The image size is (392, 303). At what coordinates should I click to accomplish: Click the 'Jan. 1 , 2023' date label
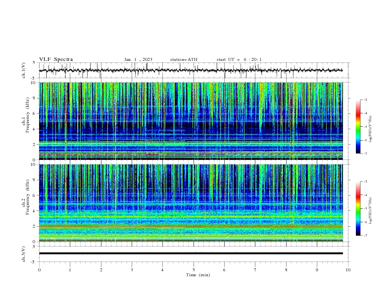(x=138, y=59)
